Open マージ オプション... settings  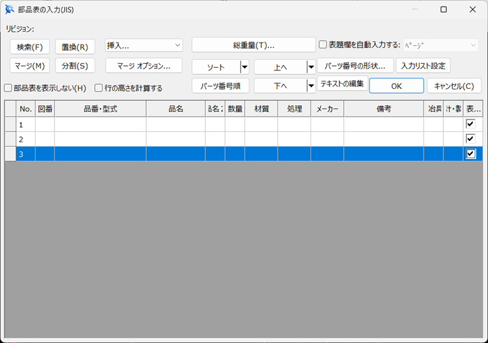[144, 66]
